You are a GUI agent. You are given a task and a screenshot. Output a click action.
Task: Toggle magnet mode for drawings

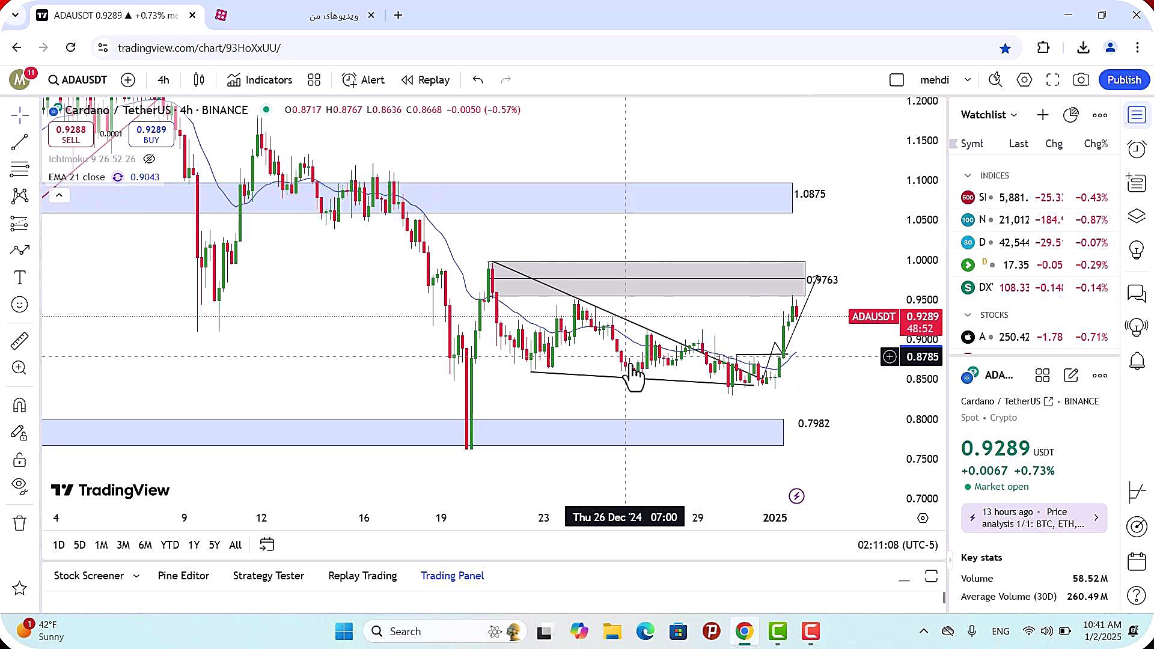pos(19,406)
